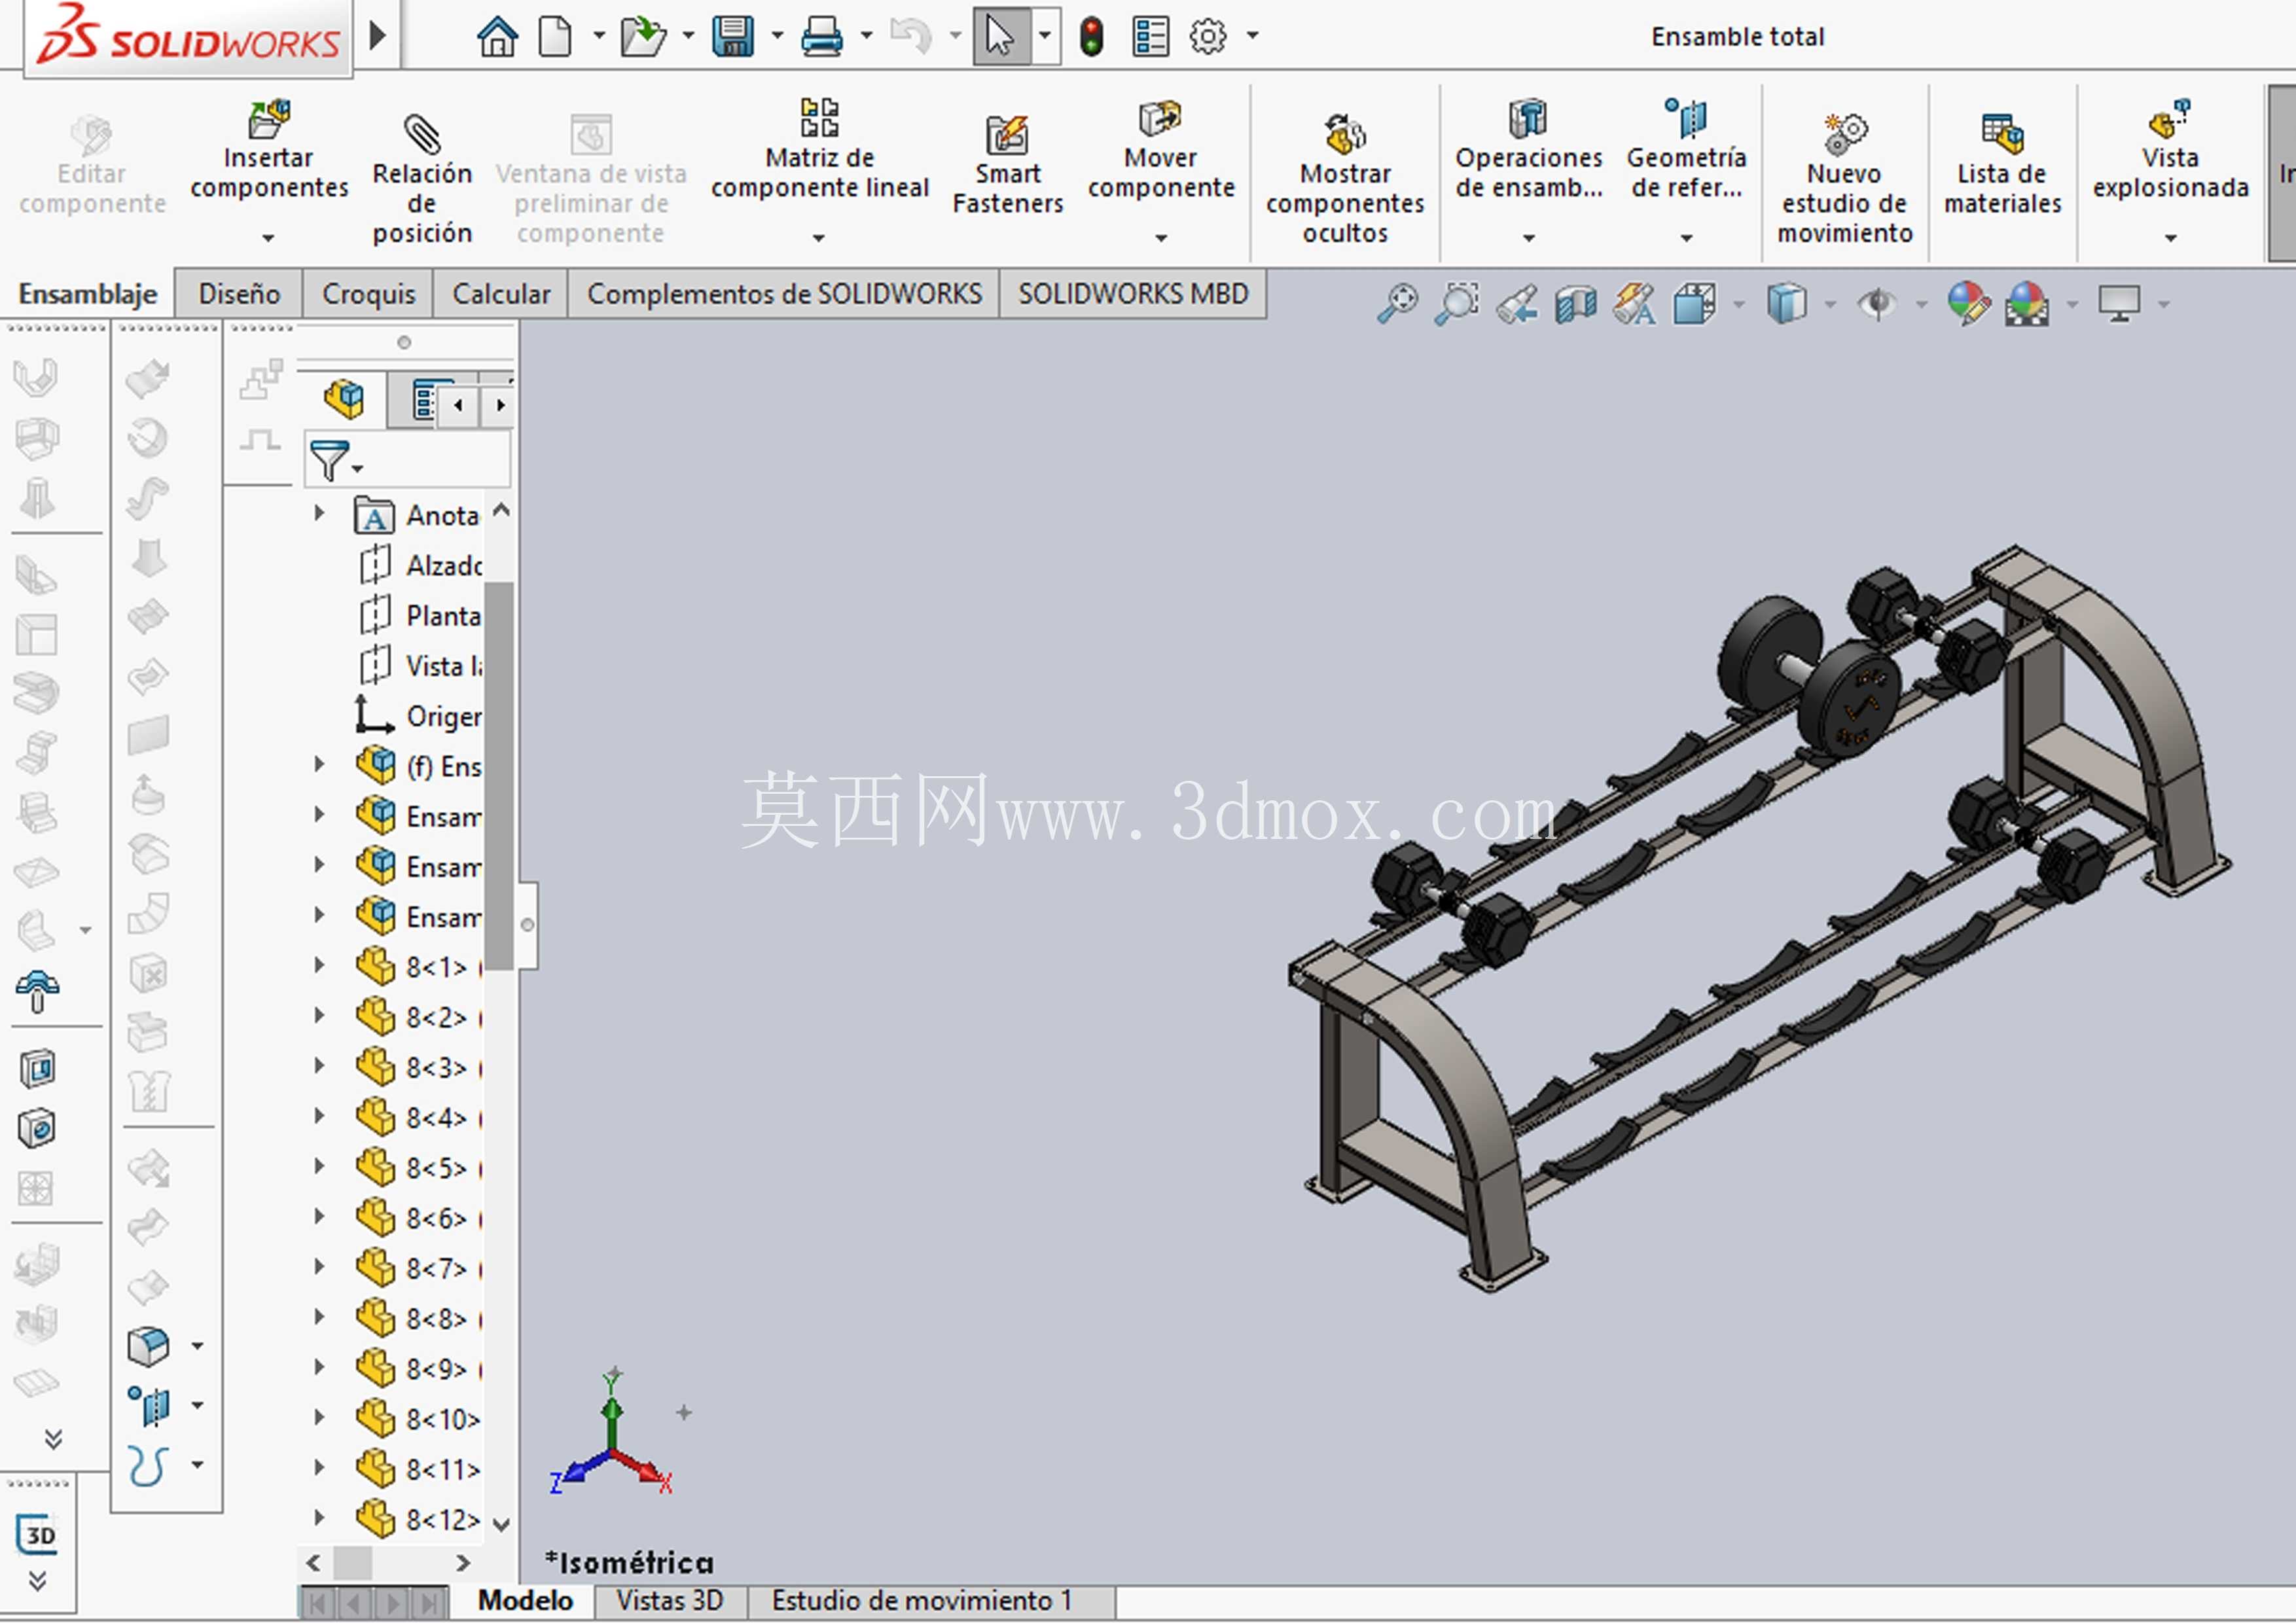Select the arrow cursor Select tool

[1000, 37]
